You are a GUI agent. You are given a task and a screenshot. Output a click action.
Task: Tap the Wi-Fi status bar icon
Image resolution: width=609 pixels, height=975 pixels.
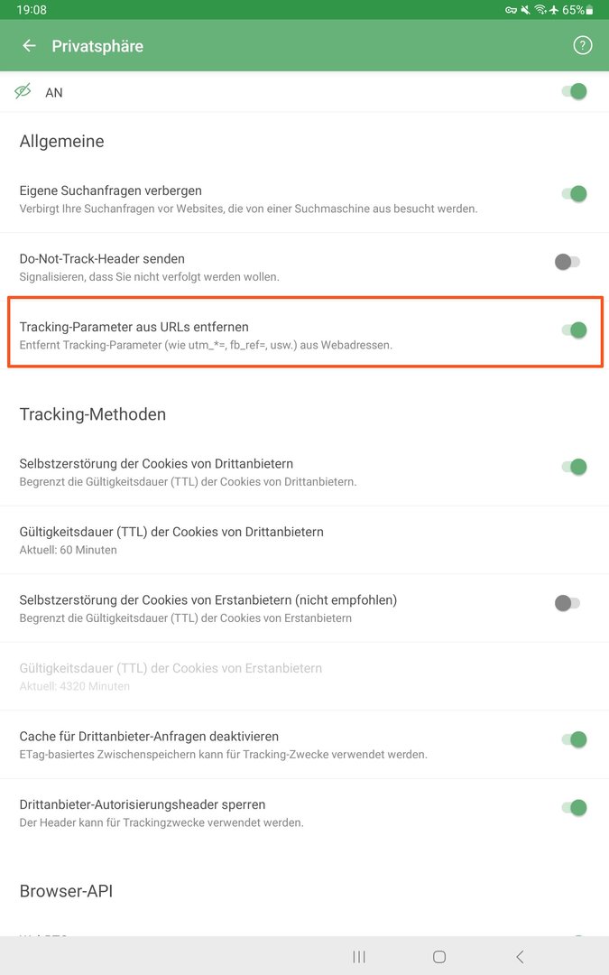(x=540, y=10)
